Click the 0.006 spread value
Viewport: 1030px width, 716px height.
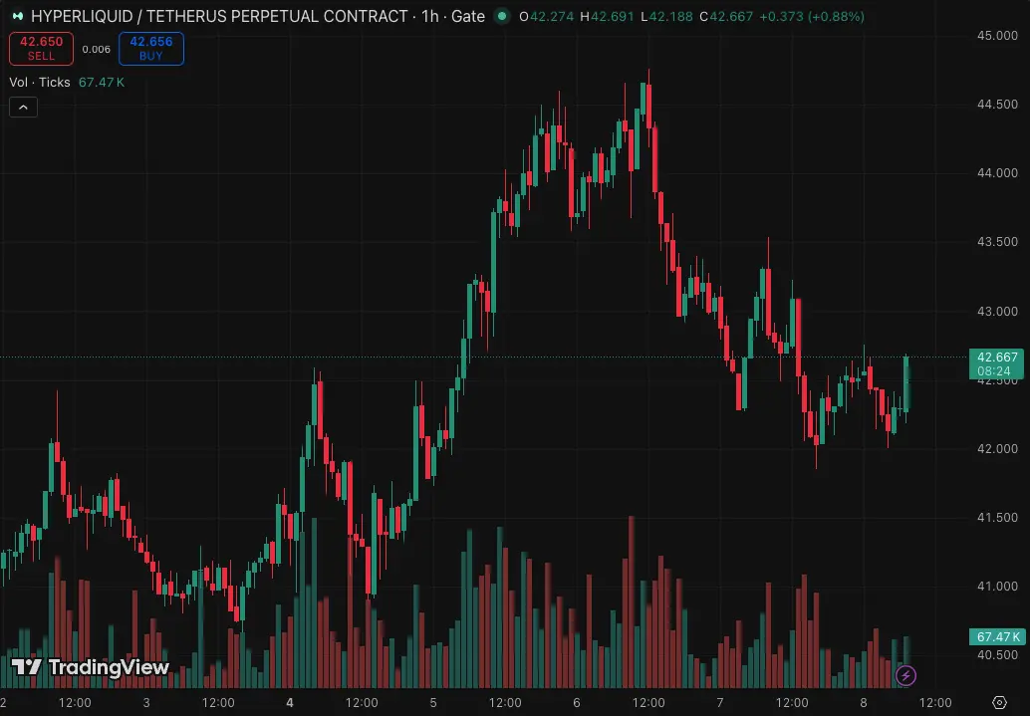(96, 49)
